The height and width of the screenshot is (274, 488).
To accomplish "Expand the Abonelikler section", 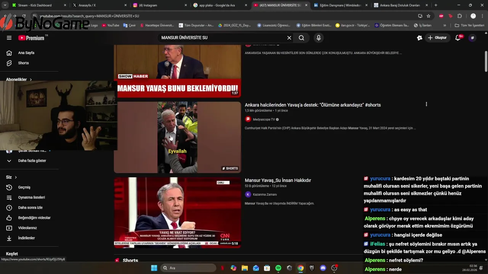I will pos(19,80).
